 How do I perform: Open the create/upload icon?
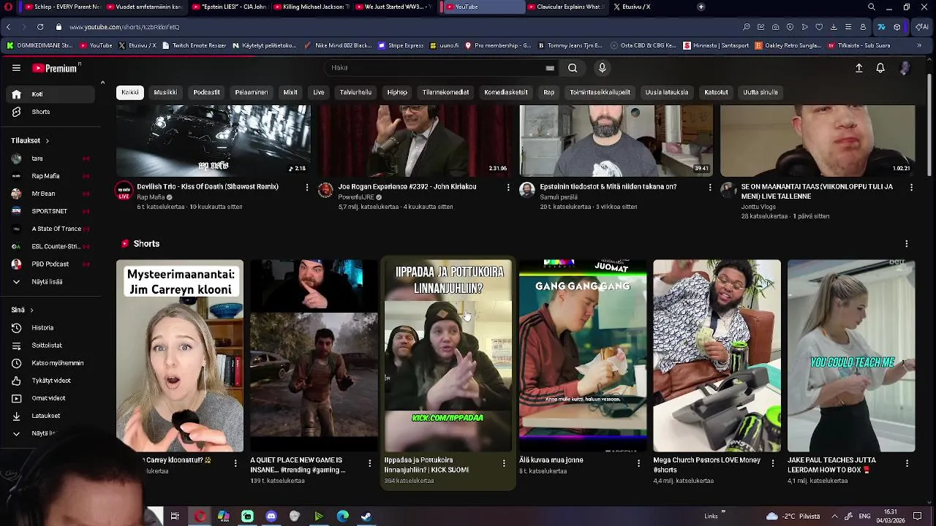click(x=859, y=68)
